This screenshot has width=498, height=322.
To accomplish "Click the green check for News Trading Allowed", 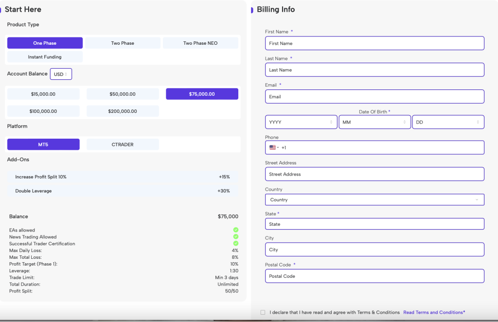I will pyautogui.click(x=236, y=236).
